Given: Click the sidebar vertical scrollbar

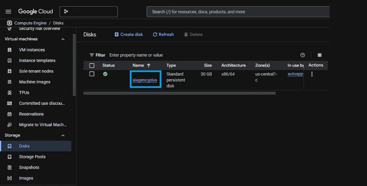Looking at the screenshot, I should tap(74, 65).
